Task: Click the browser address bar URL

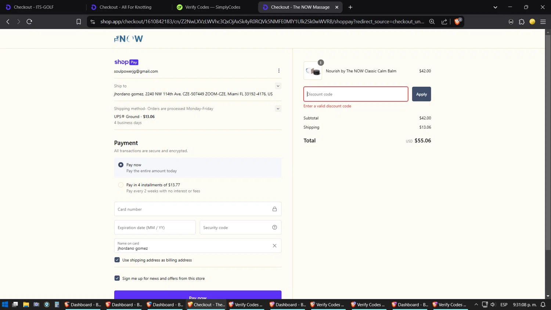Action: [x=262, y=22]
